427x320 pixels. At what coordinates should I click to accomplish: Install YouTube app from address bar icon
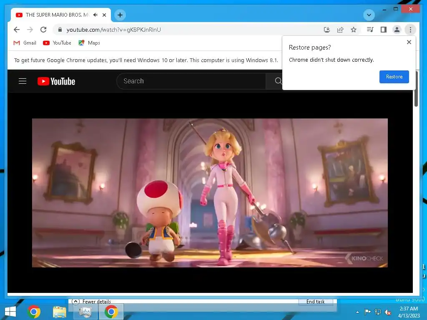click(327, 30)
